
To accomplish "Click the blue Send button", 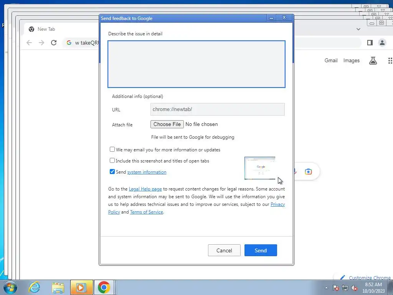I will pyautogui.click(x=261, y=250).
